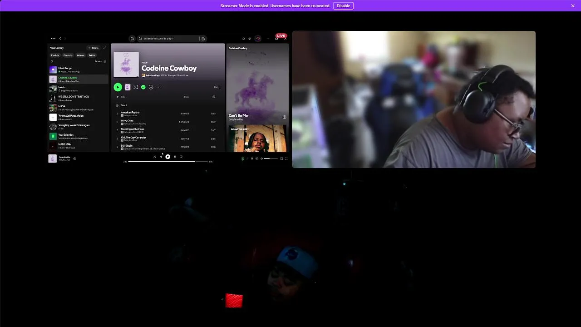
Task: Toggle saved-to-library green checkmark
Action: [x=143, y=87]
